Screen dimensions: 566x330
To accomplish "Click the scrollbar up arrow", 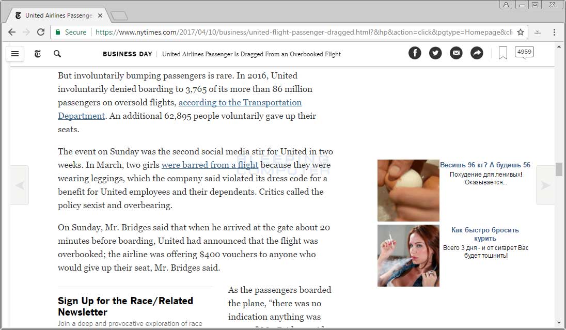I will 559,46.
